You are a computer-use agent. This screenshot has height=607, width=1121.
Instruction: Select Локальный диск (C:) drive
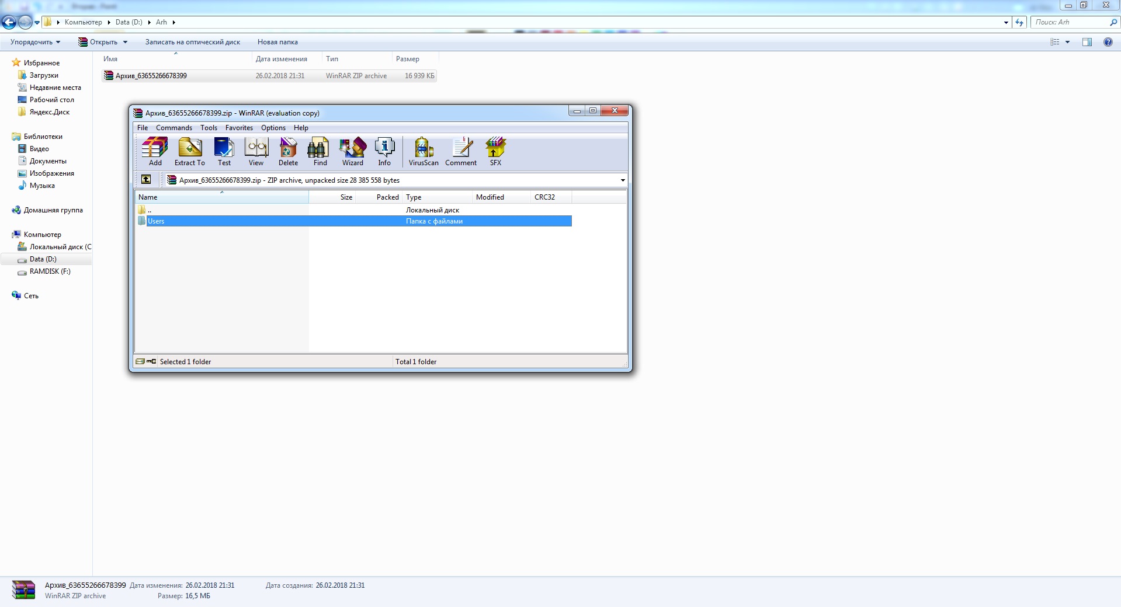coord(54,247)
